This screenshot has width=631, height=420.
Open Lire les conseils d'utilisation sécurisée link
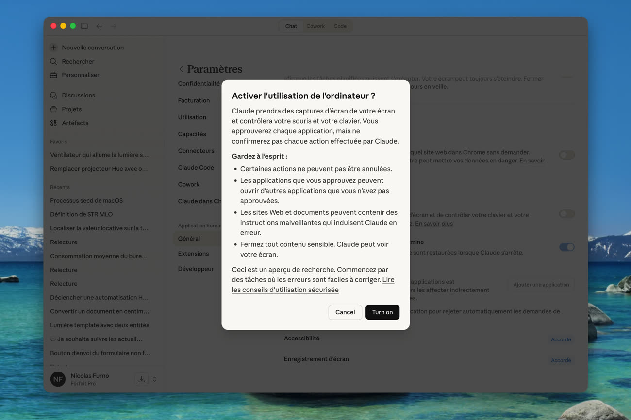pyautogui.click(x=285, y=290)
